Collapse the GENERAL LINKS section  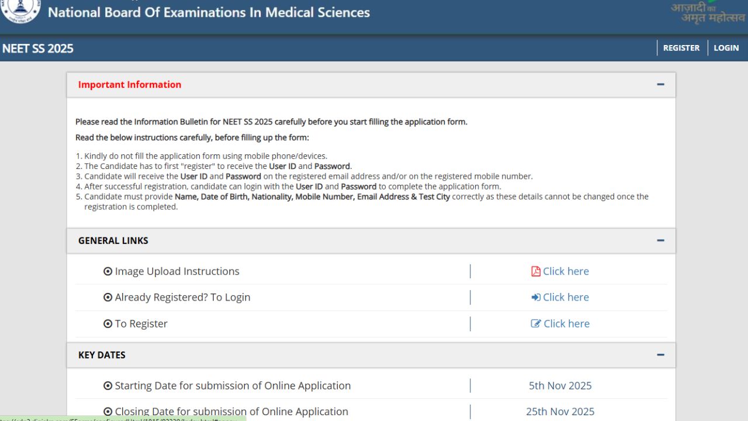pyautogui.click(x=660, y=240)
